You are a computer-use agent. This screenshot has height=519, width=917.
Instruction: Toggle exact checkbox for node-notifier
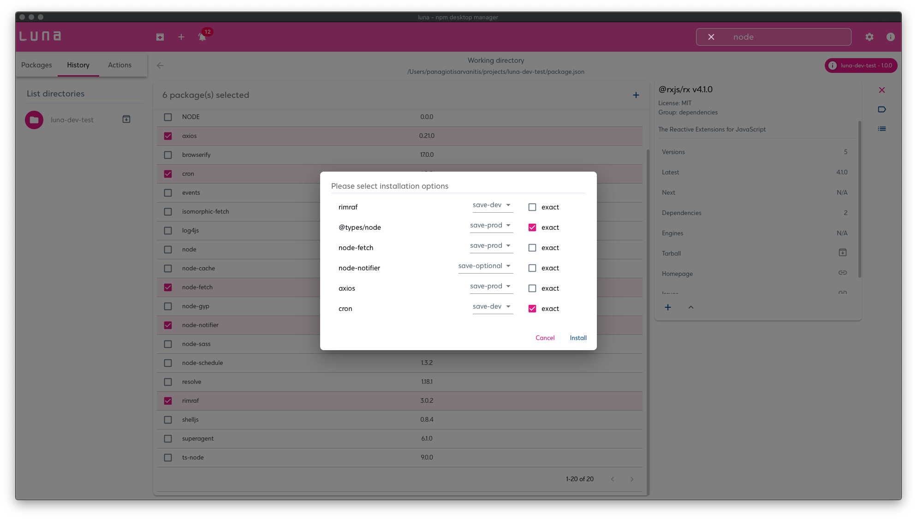532,268
